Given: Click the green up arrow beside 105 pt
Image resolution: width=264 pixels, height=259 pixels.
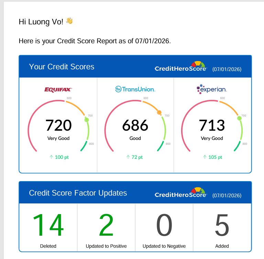Looking at the screenshot, I should coord(205,157).
